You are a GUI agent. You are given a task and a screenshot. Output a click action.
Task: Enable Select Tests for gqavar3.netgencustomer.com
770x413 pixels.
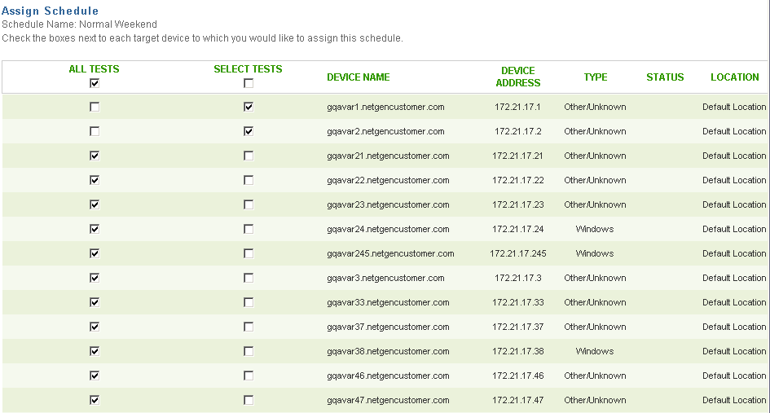point(249,278)
